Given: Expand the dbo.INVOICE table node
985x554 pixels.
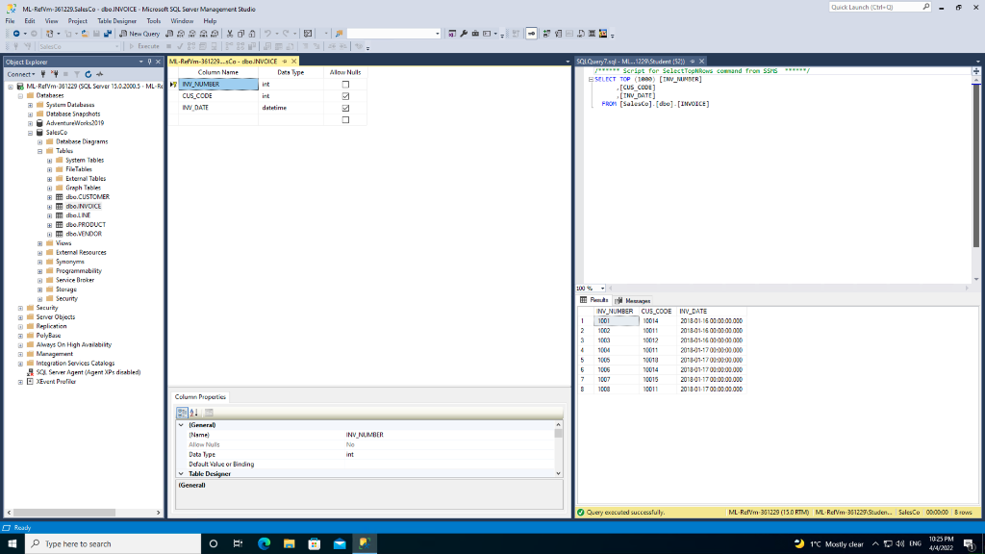Looking at the screenshot, I should click(50, 207).
